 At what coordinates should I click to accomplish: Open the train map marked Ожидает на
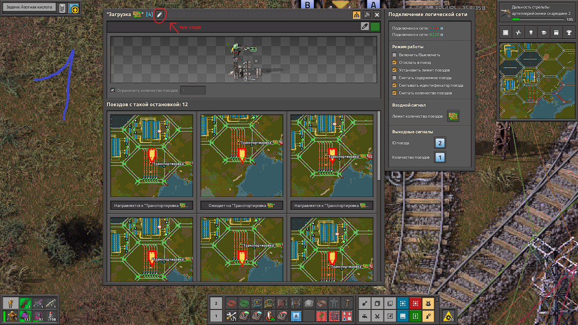pyautogui.click(x=242, y=155)
